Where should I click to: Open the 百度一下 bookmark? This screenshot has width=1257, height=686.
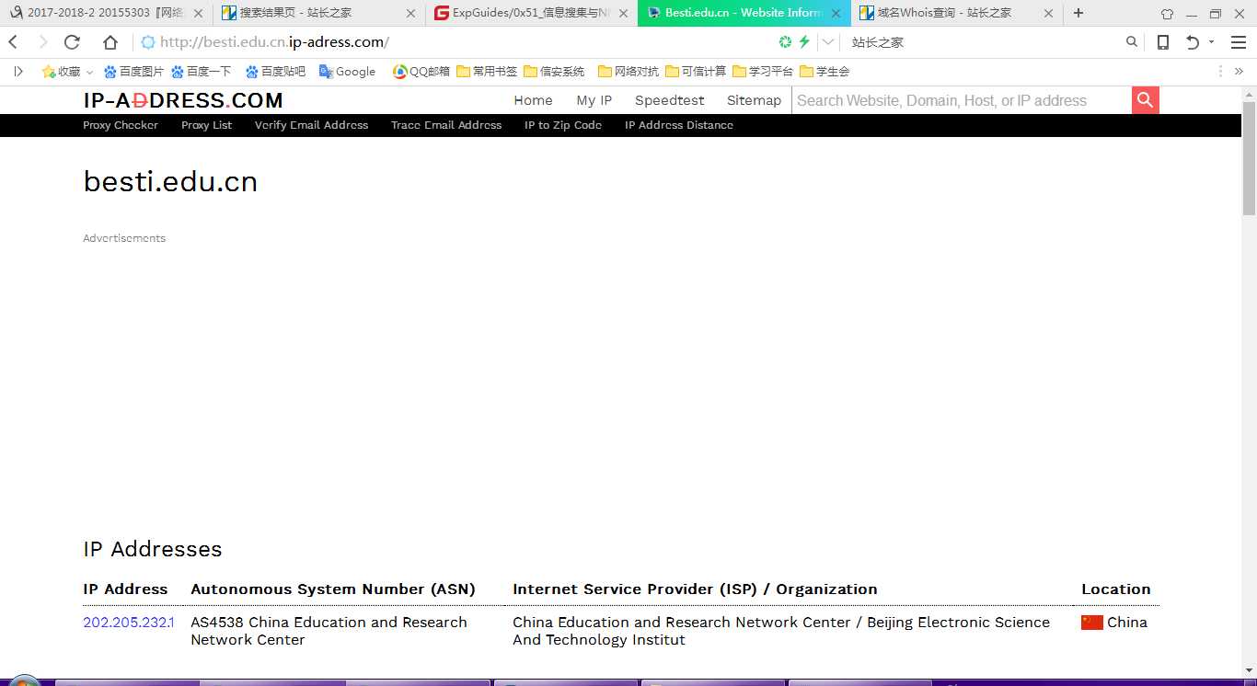pos(201,72)
